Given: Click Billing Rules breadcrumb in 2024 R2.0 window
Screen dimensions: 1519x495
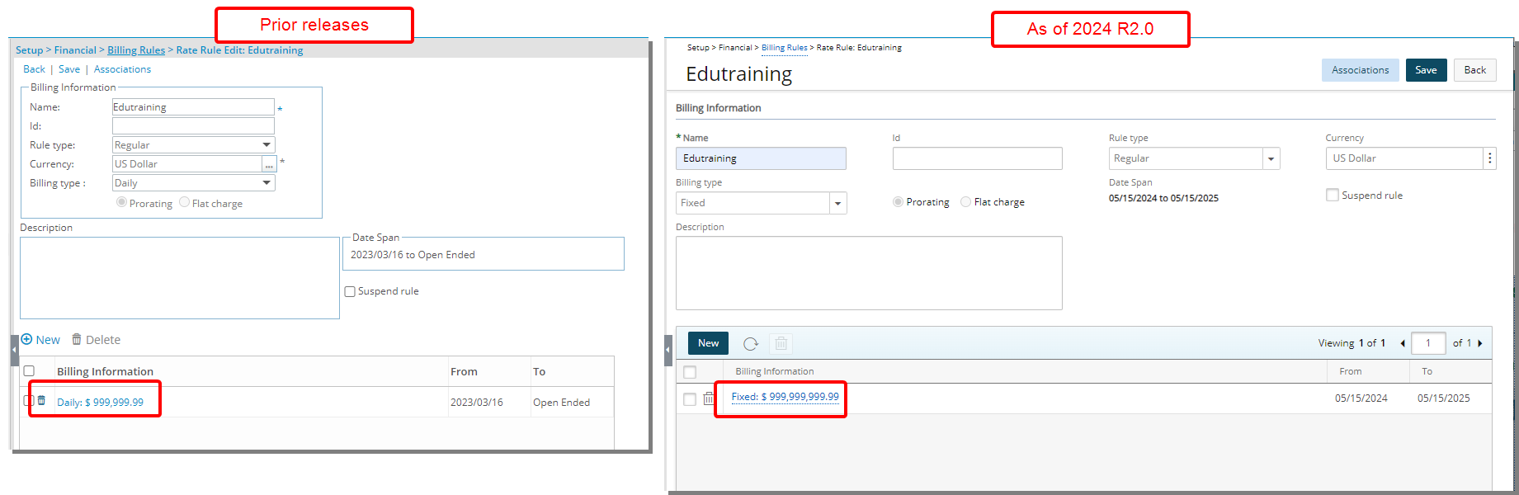Looking at the screenshot, I should 785,48.
